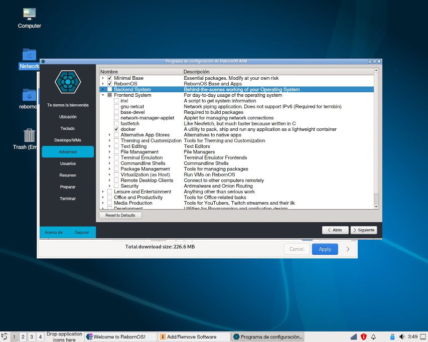Click Reset to Defaults button
428x342 pixels.
pyautogui.click(x=120, y=215)
